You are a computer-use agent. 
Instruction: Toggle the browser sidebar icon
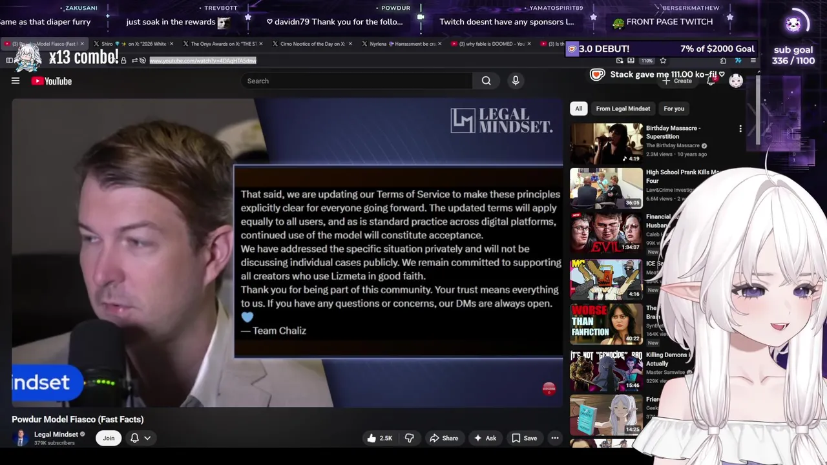pyautogui.click(x=9, y=61)
